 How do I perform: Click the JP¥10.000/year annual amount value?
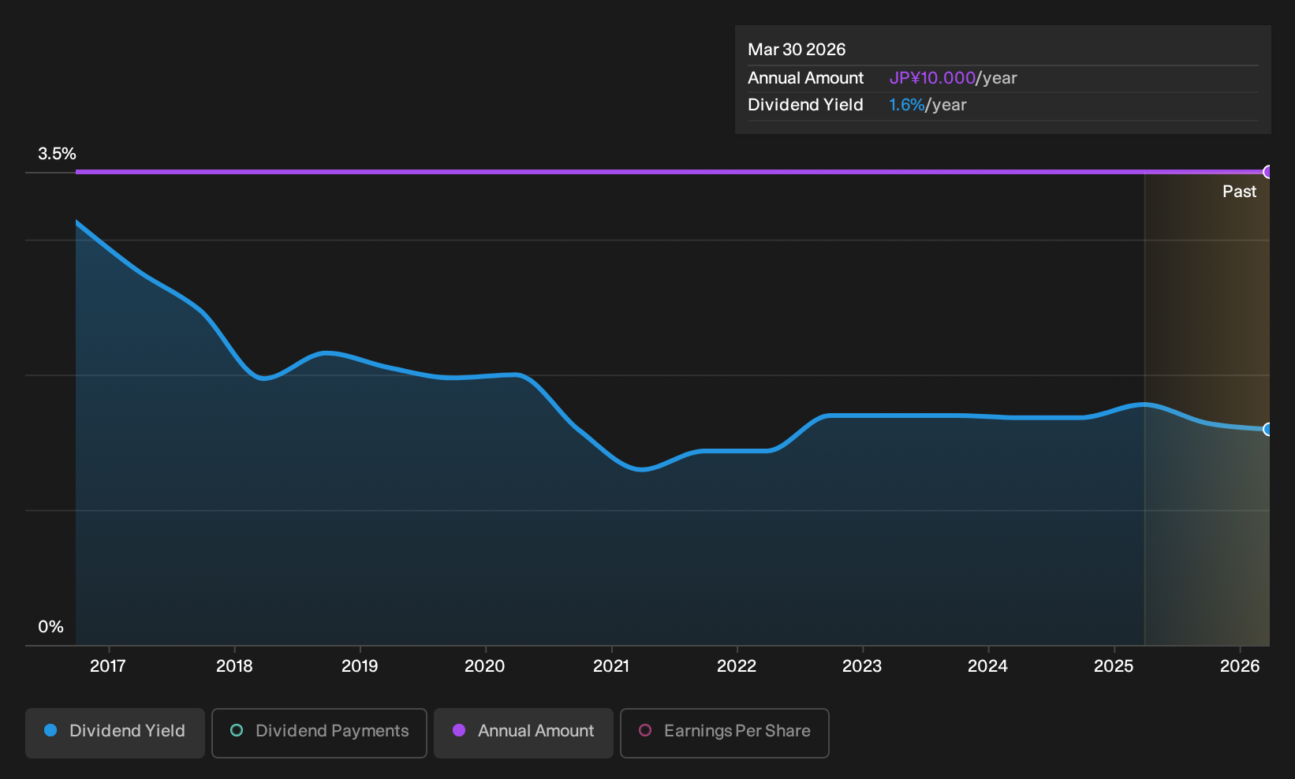(x=953, y=78)
